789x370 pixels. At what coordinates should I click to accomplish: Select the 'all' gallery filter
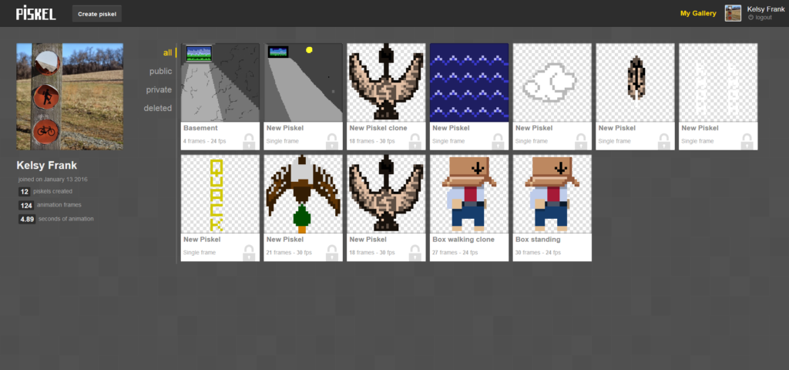[166, 52]
